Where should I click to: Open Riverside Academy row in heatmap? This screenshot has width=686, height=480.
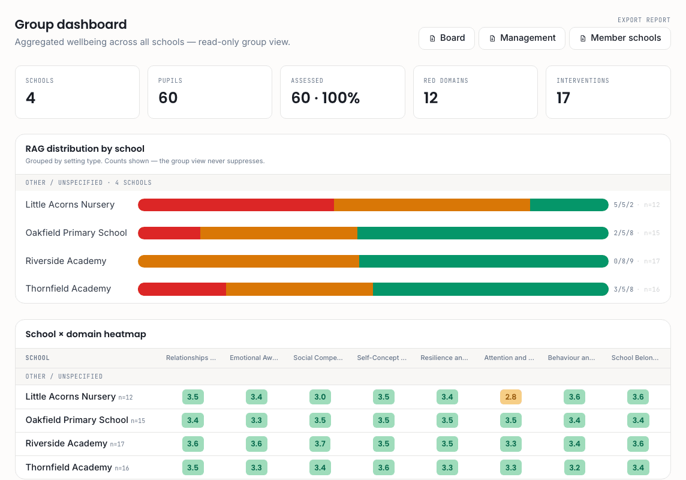(x=343, y=444)
